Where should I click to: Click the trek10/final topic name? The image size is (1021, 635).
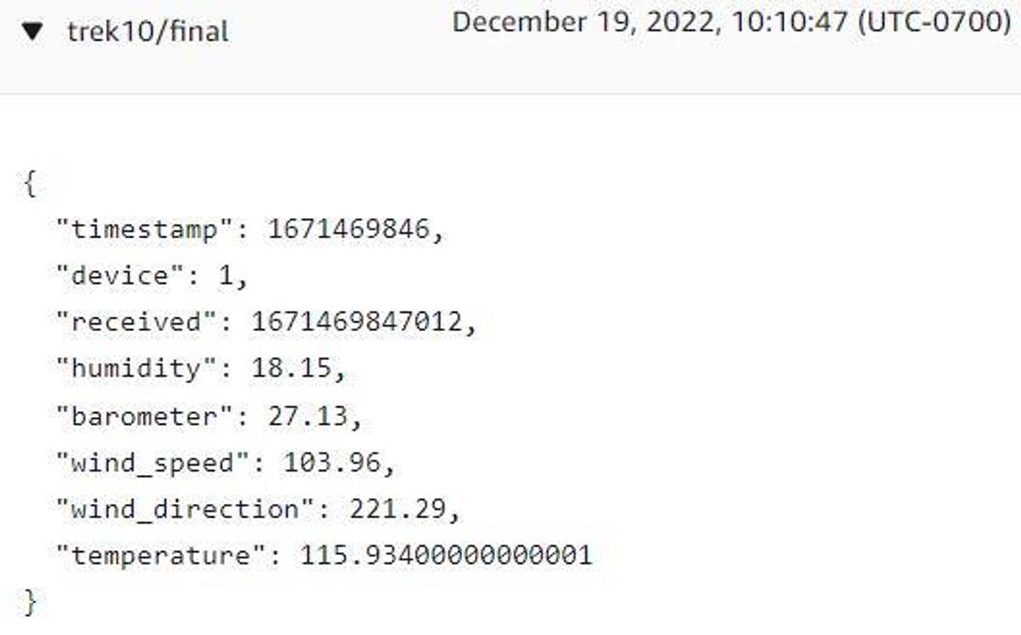pyautogui.click(x=147, y=32)
